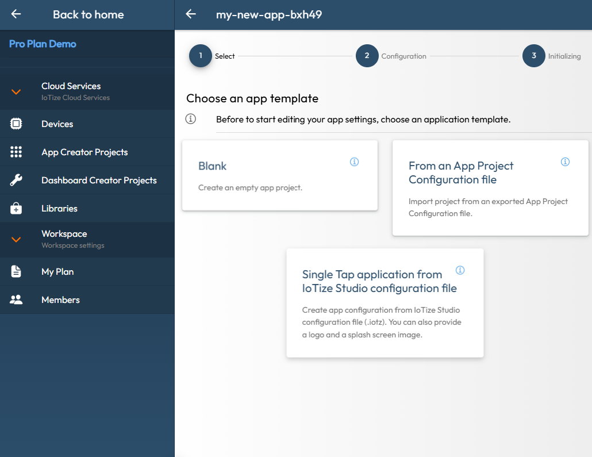Select step 1 circle in wizard
This screenshot has width=592, height=457.
[201, 56]
